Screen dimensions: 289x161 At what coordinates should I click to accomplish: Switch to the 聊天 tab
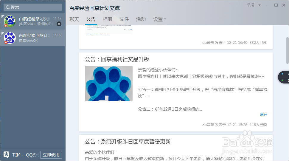[x=74, y=19]
